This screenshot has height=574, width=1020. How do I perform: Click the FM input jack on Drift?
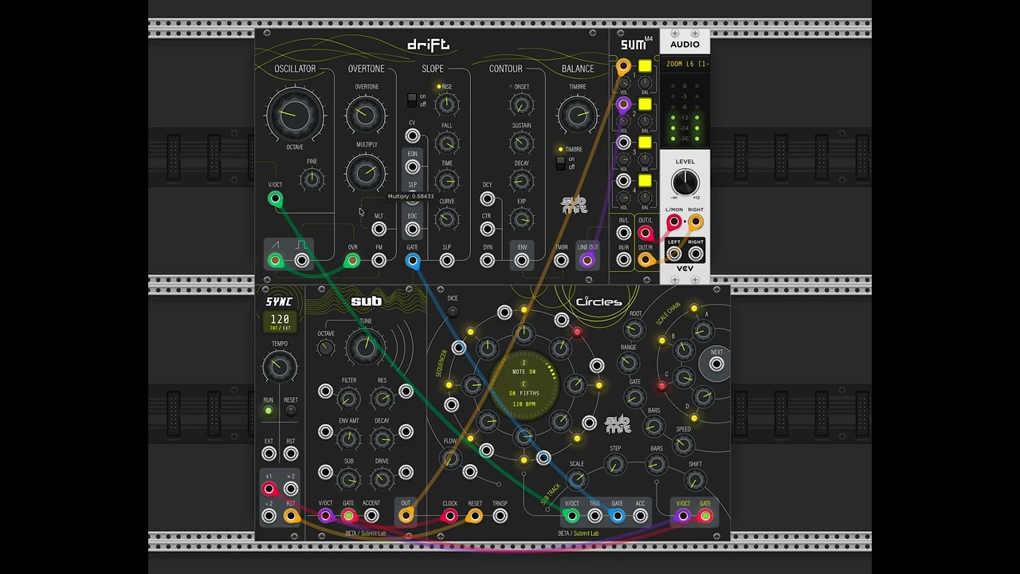(x=379, y=260)
